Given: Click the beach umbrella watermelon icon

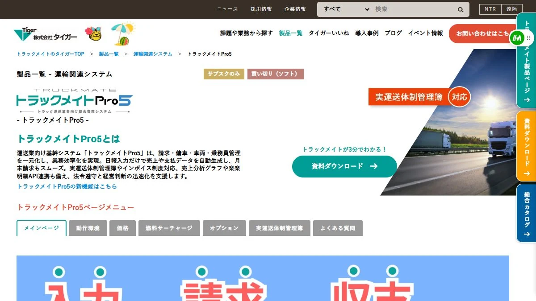Looking at the screenshot, I should [x=123, y=34].
